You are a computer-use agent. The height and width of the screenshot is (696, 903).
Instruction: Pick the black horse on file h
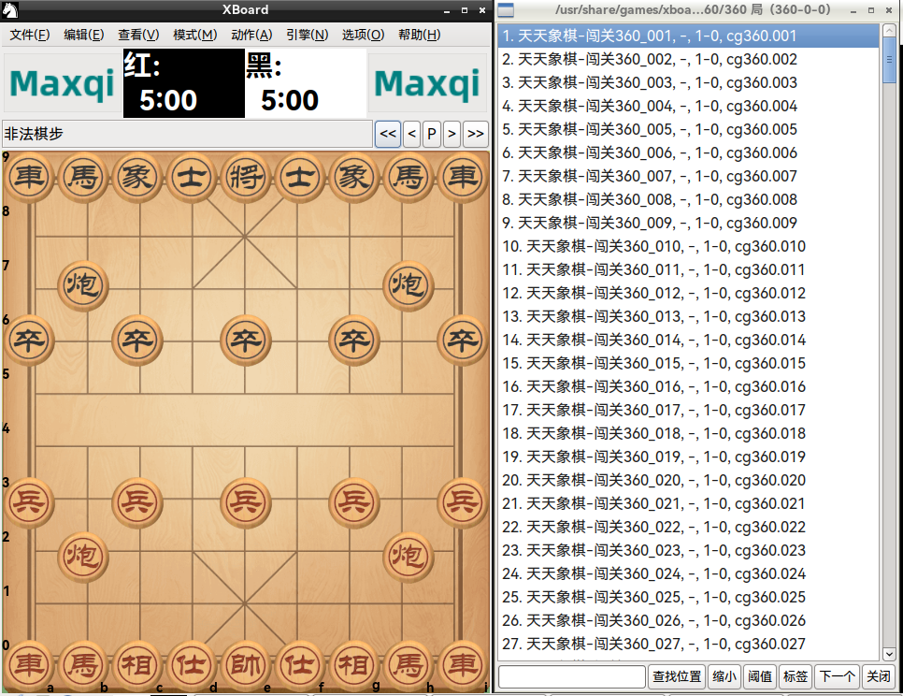click(x=408, y=177)
